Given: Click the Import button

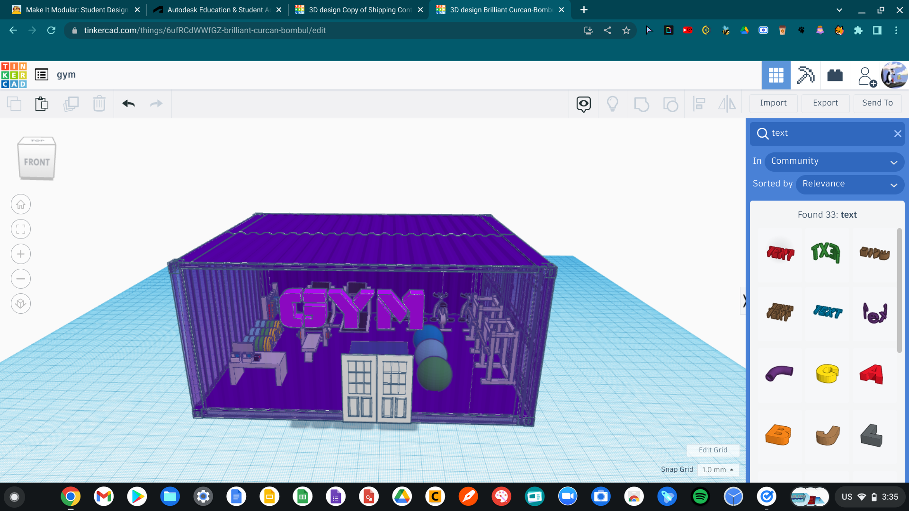Looking at the screenshot, I should (x=774, y=103).
